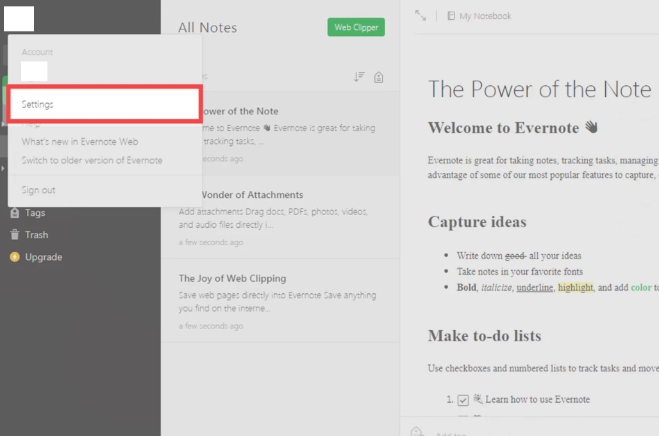Image resolution: width=659 pixels, height=436 pixels.
Task: Click the Tags icon in the sidebar
Action: click(x=15, y=213)
